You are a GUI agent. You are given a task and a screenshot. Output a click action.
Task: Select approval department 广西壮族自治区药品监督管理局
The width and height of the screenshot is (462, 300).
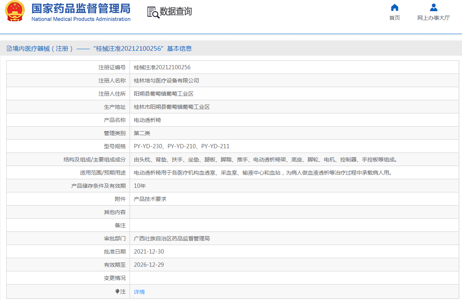[172, 238]
